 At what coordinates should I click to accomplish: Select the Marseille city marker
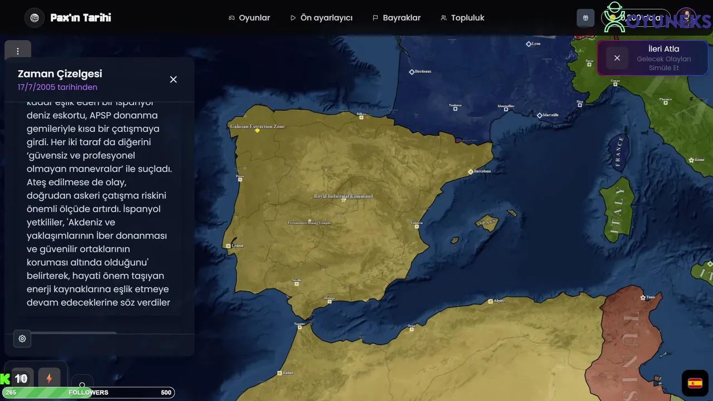point(539,115)
